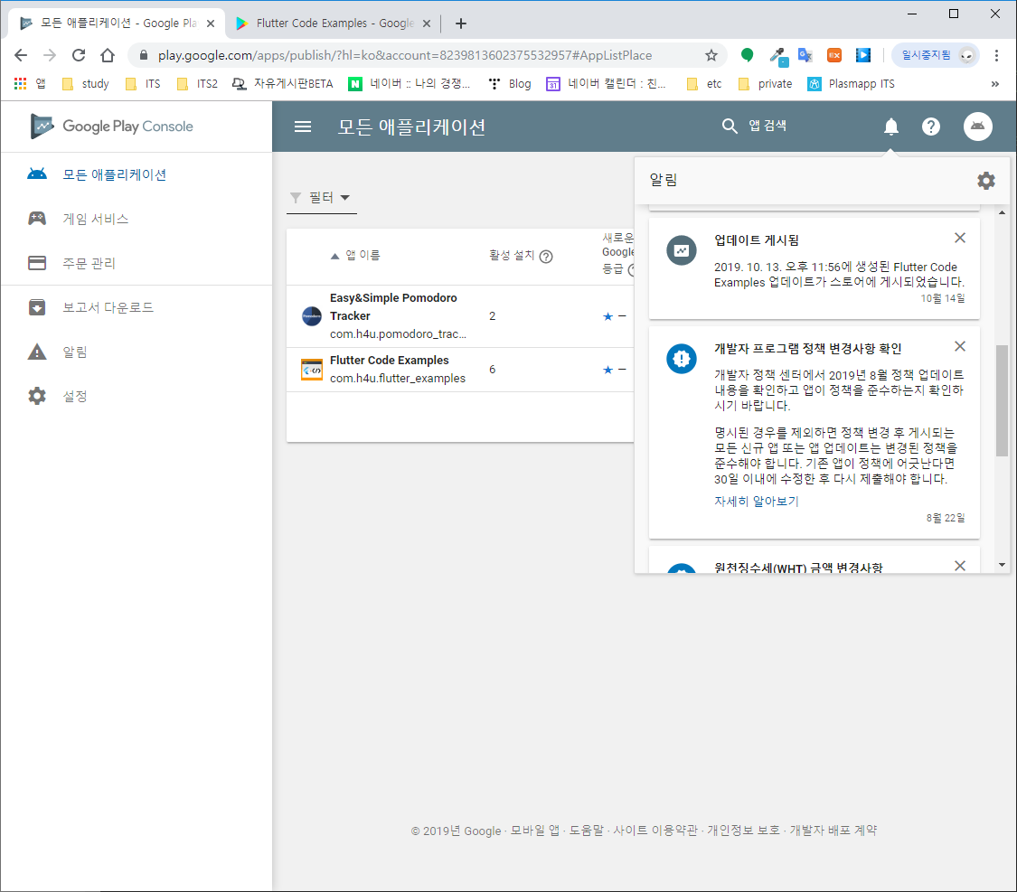This screenshot has height=892, width=1017.
Task: Click the 자세히 알아보기 link
Action: point(757,501)
